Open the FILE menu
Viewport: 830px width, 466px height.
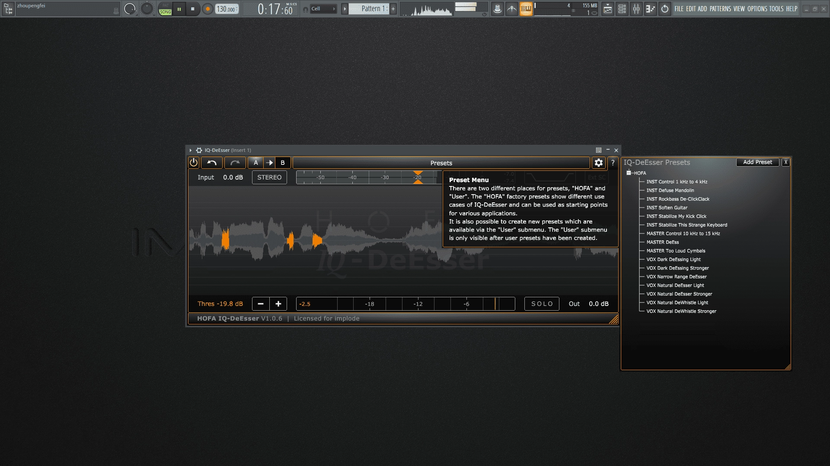coord(679,9)
